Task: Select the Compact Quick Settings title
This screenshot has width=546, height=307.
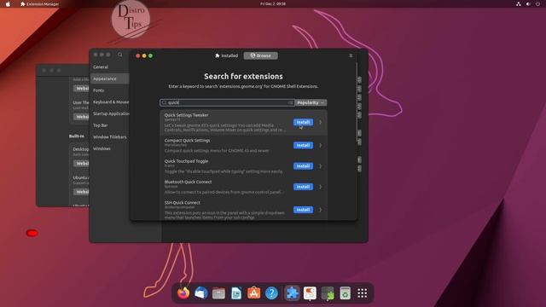Action: pyautogui.click(x=188, y=140)
